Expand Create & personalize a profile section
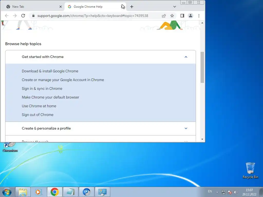The image size is (263, 197). click(x=100, y=128)
